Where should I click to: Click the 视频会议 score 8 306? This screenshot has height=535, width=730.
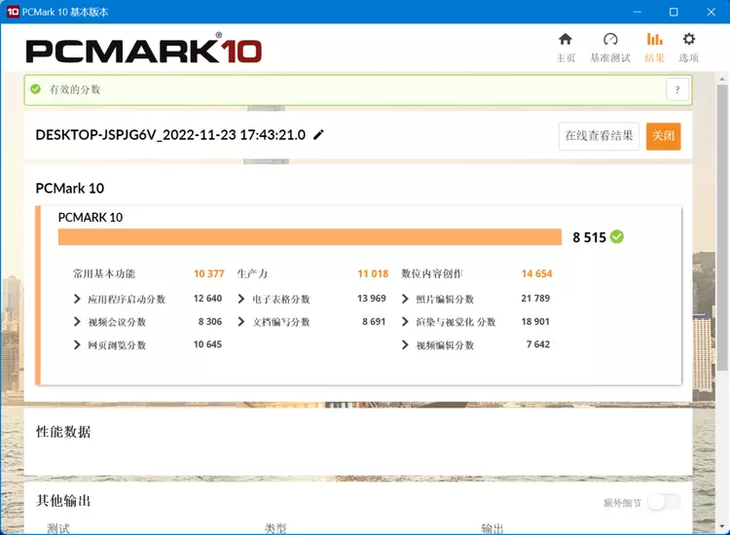pos(210,321)
